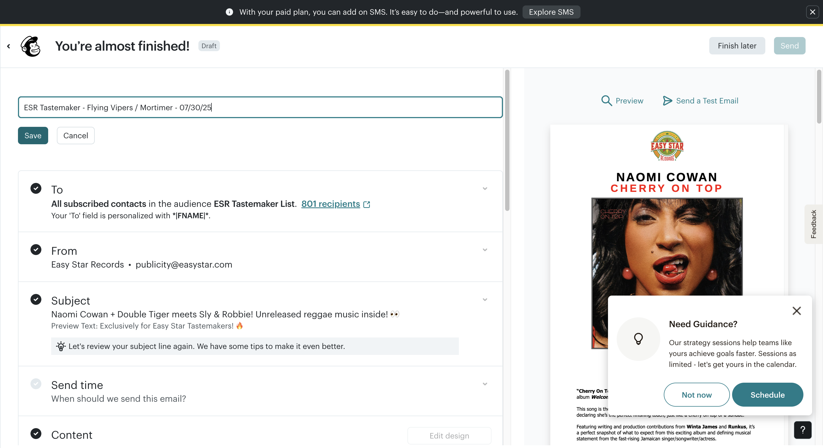823x448 pixels.
Task: Dismiss the SMS banner with the X button
Action: coord(812,12)
